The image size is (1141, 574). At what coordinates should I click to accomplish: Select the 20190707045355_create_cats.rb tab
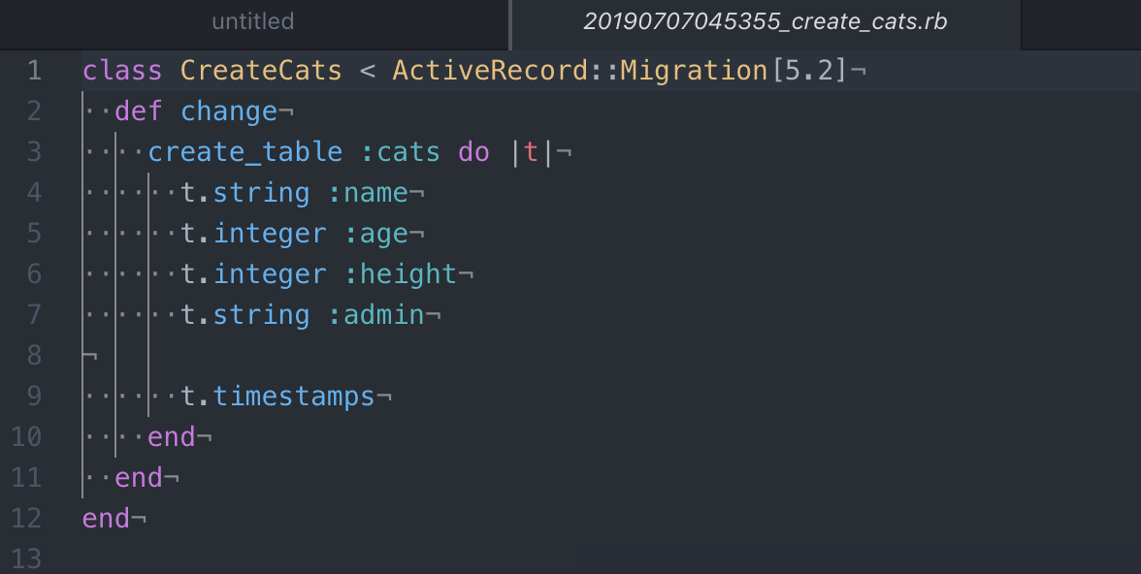[x=765, y=21]
